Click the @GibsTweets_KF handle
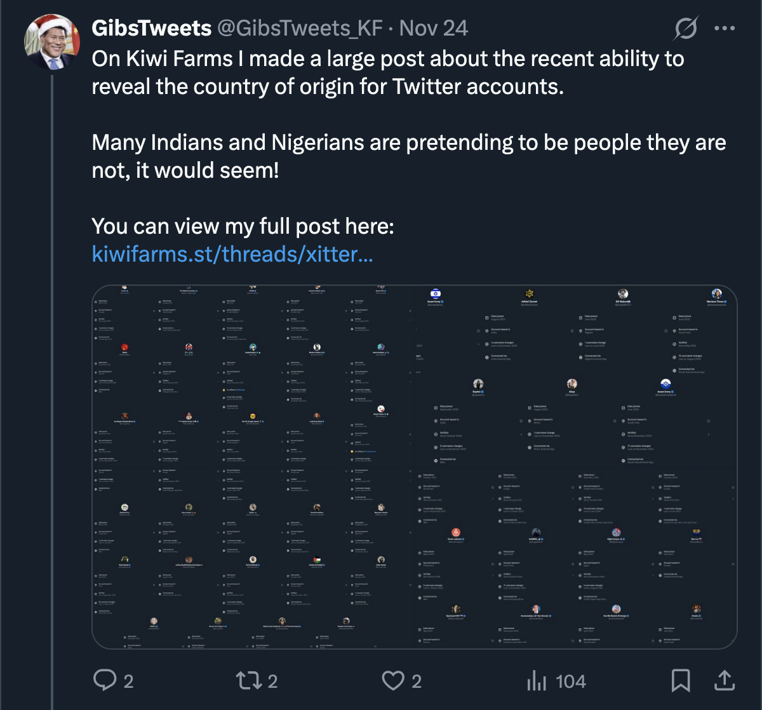 tap(300, 28)
